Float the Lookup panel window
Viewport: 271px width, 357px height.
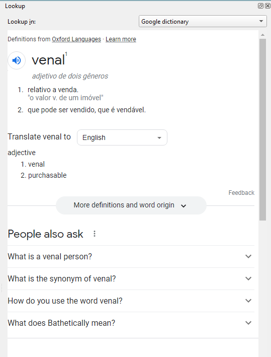(260, 6)
